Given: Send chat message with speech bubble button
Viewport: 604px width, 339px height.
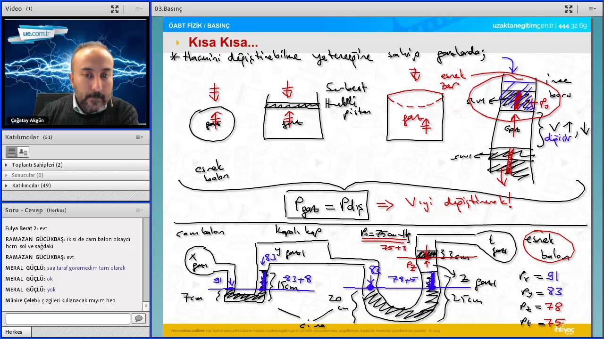Looking at the screenshot, I should [x=139, y=319].
